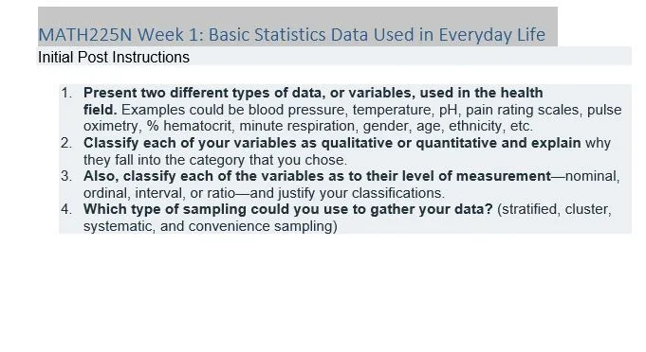Click list number 1 marker
The image size is (646, 352).
click(66, 93)
